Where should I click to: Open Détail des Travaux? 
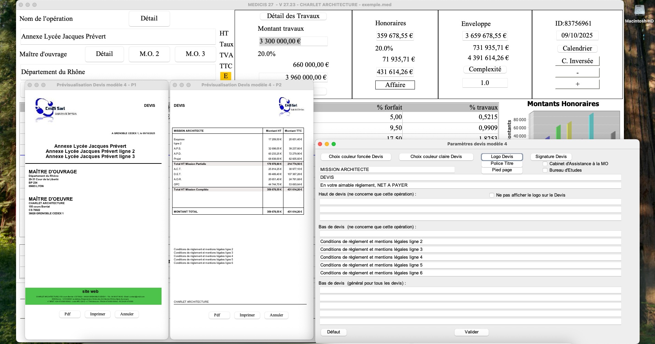293,16
